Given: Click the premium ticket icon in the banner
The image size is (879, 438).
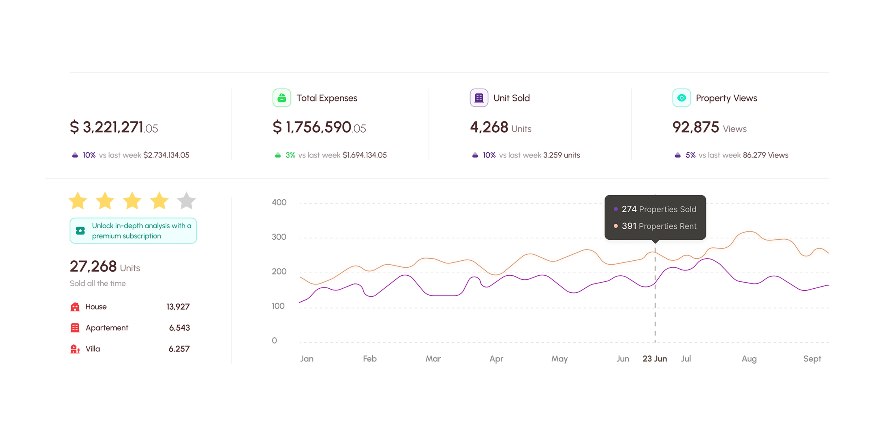Looking at the screenshot, I should tap(80, 231).
